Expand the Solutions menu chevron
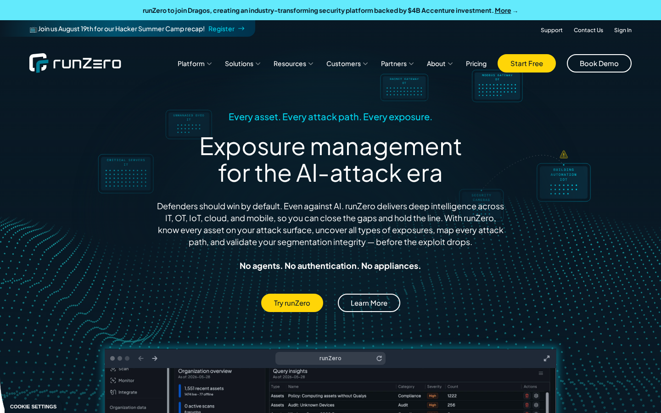The height and width of the screenshot is (413, 661). tap(258, 64)
